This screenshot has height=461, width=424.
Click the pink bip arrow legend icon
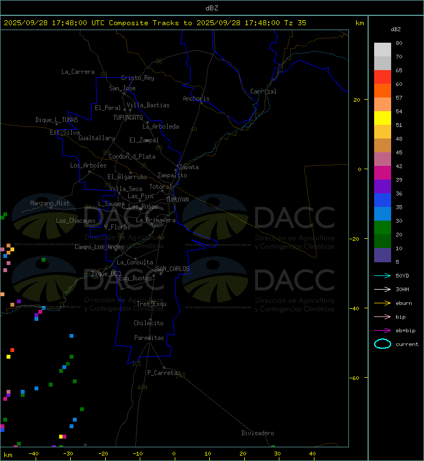coord(382,316)
